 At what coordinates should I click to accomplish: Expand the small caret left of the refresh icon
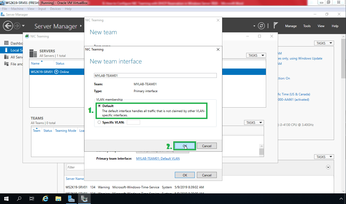[254, 26]
